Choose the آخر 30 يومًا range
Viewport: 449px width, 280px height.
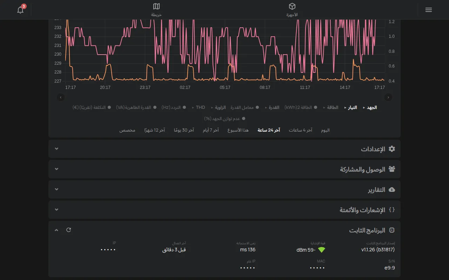coord(184,130)
